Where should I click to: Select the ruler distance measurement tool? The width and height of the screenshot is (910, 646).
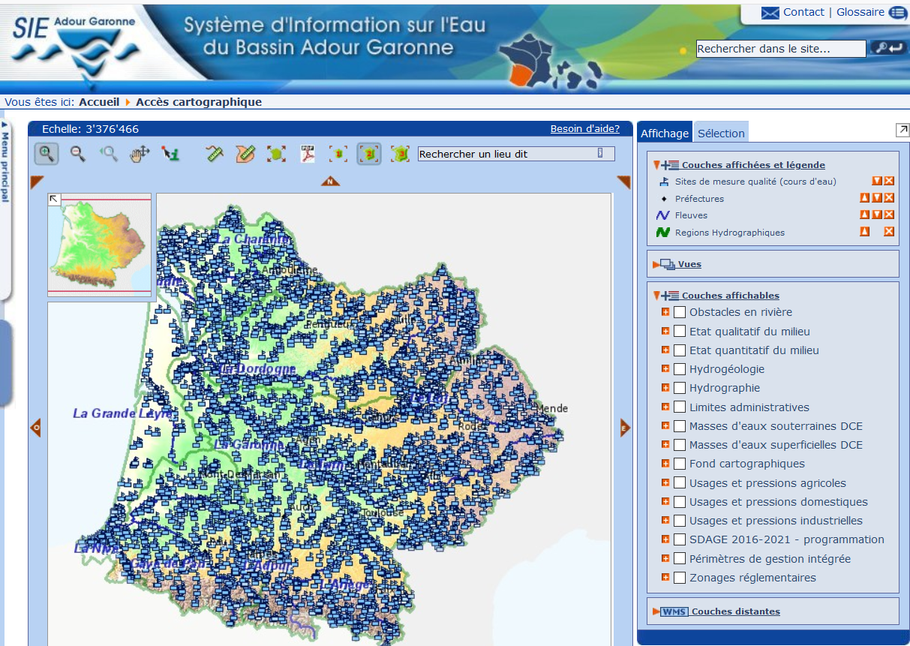click(x=215, y=154)
